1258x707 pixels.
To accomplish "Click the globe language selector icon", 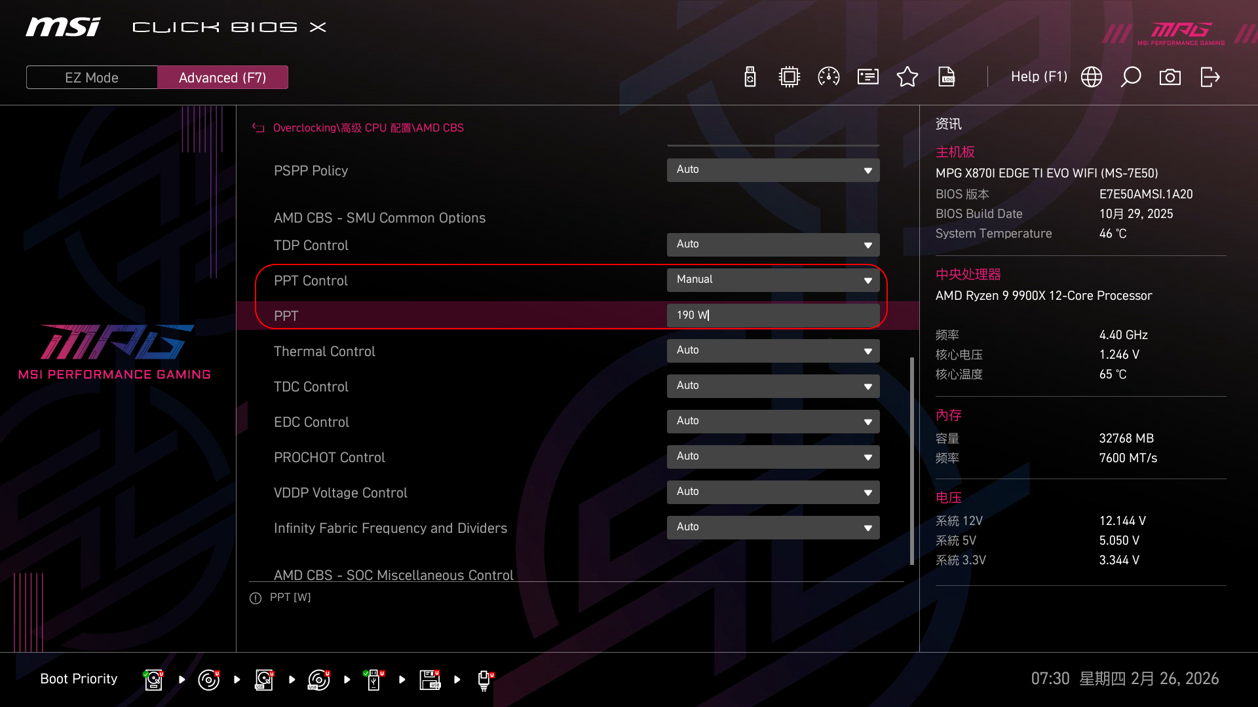I will point(1092,77).
